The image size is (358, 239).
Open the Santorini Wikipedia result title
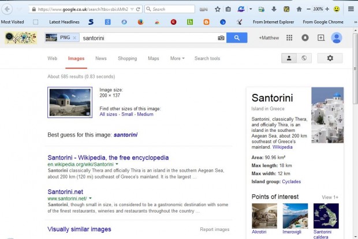point(108,158)
